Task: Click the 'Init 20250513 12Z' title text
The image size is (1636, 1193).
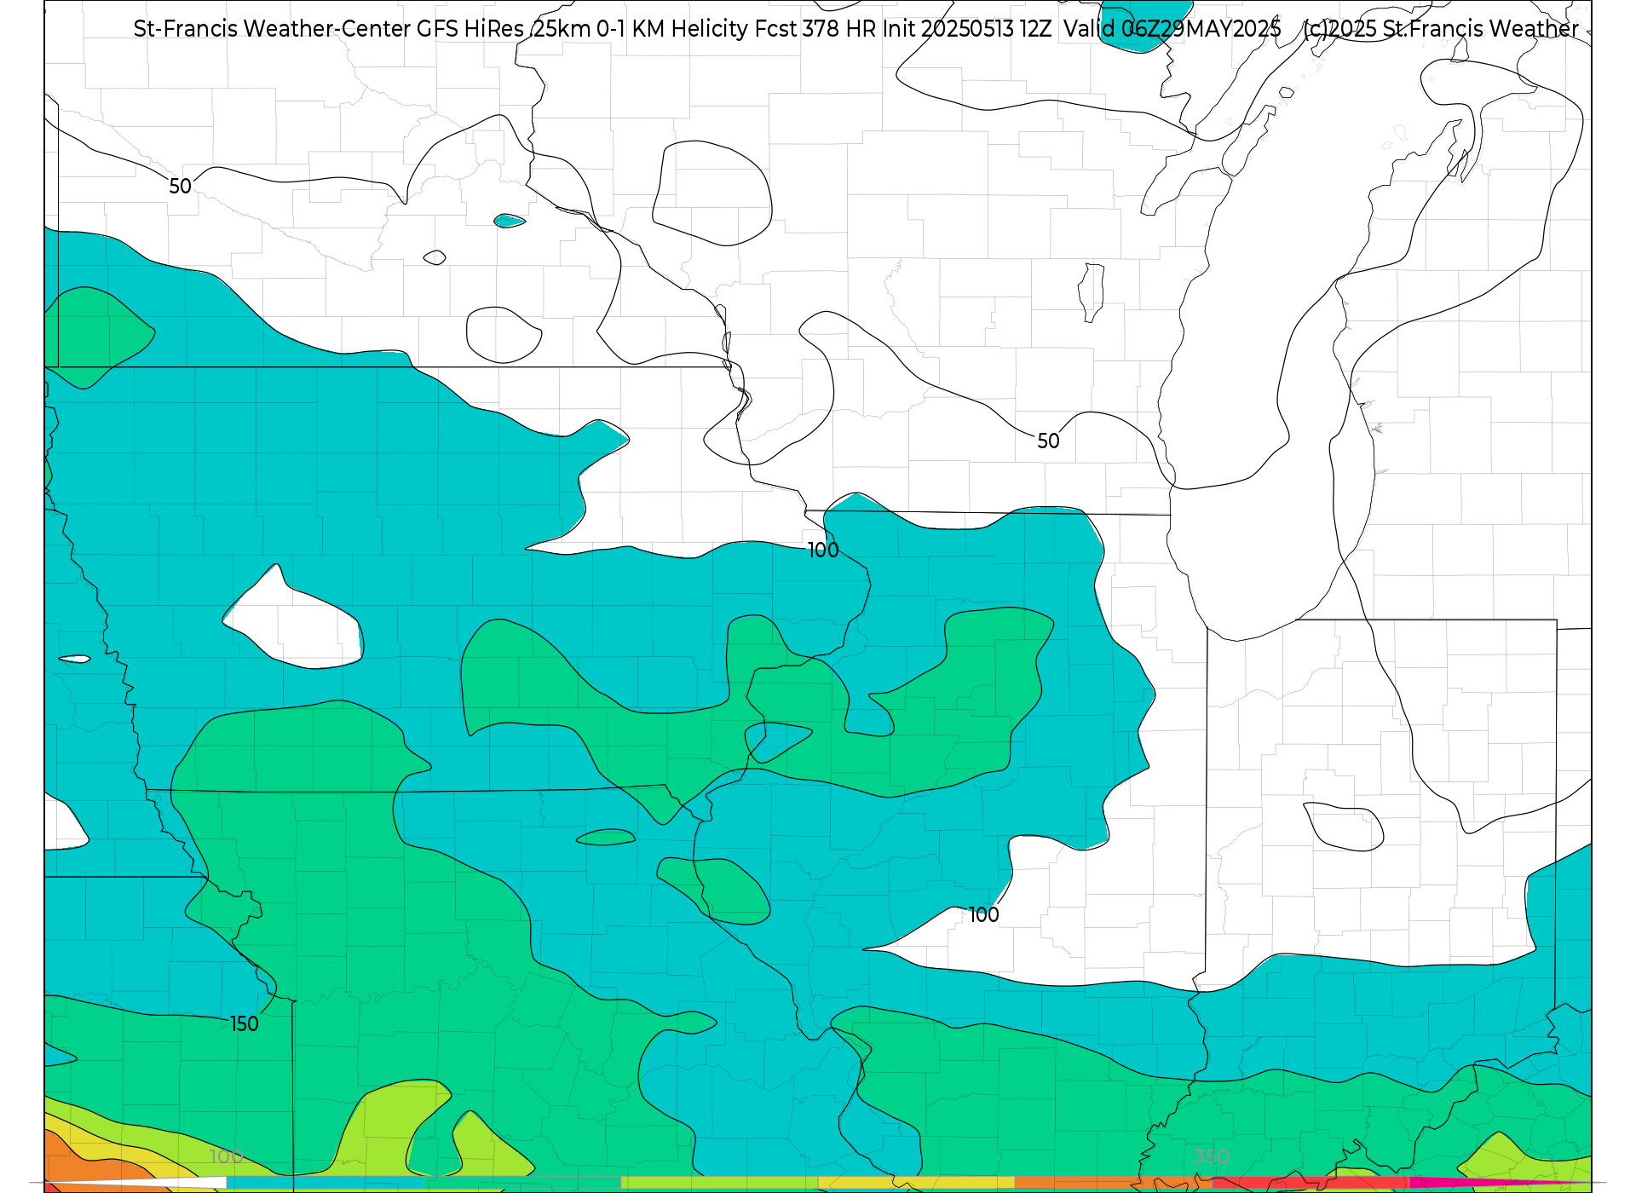Action: coord(967,28)
